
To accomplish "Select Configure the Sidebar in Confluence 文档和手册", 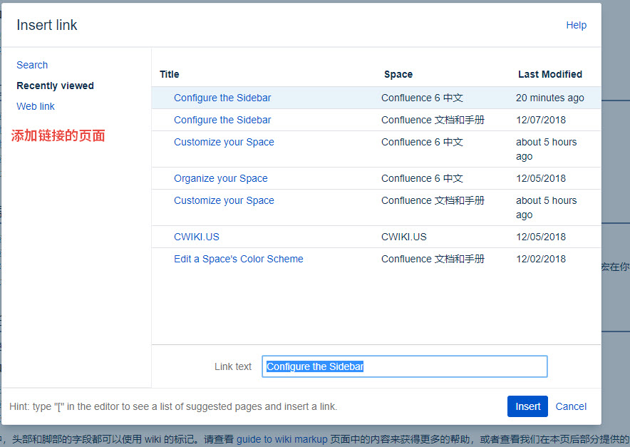I will click(222, 120).
